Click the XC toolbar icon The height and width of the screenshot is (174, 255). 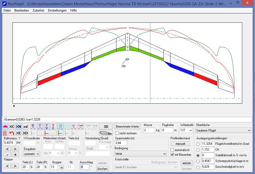12,127
